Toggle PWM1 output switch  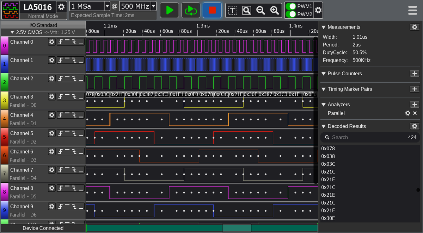(x=291, y=6)
